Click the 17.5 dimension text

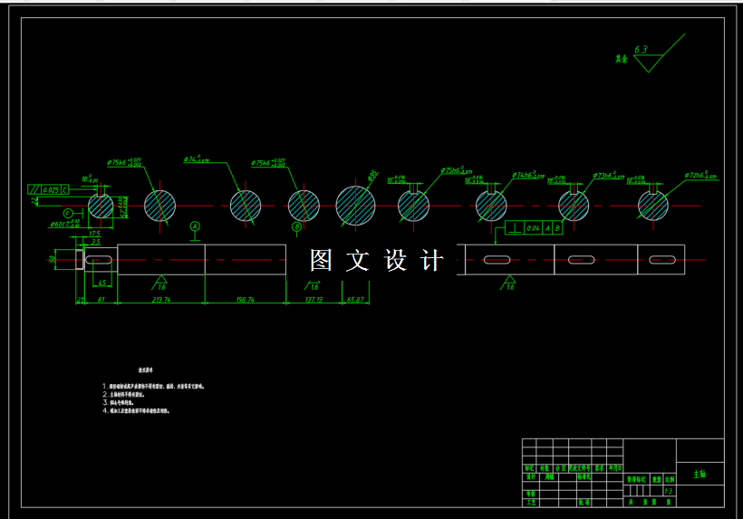pyautogui.click(x=95, y=234)
